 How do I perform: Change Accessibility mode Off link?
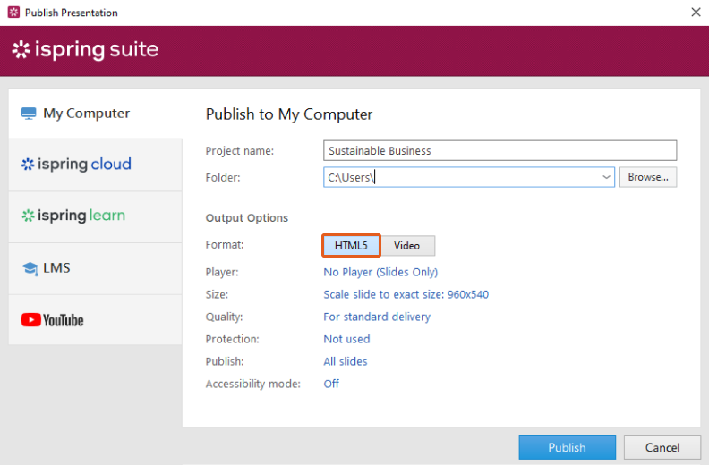pyautogui.click(x=331, y=384)
